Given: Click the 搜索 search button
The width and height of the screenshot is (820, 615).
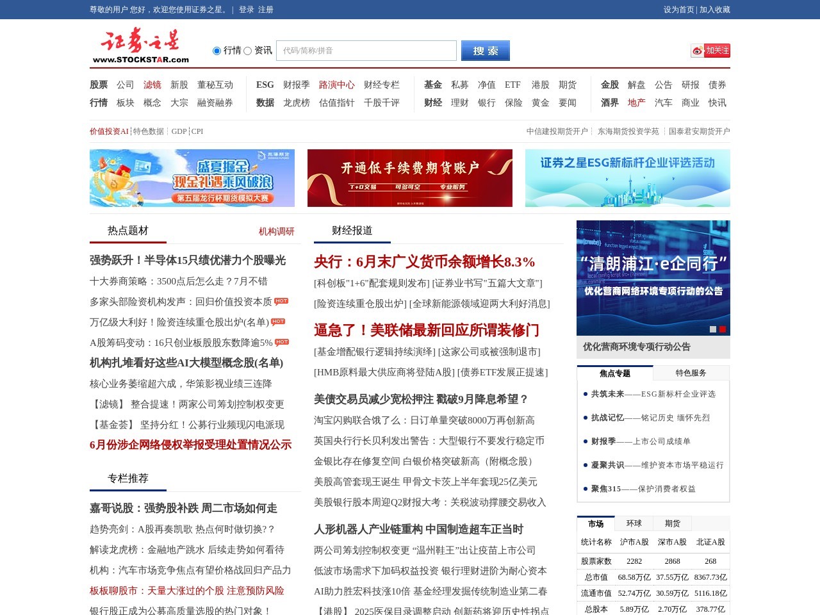Looking at the screenshot, I should tap(485, 51).
